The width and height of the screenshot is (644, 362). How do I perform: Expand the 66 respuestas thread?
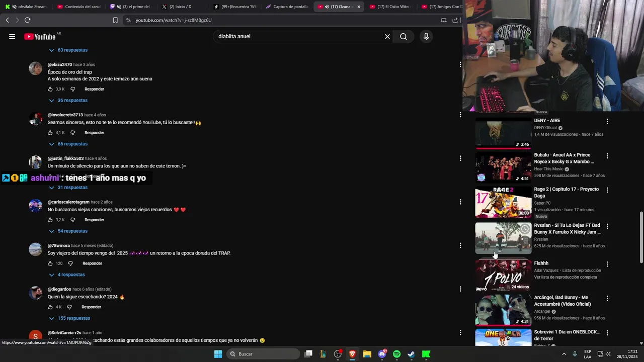click(68, 144)
